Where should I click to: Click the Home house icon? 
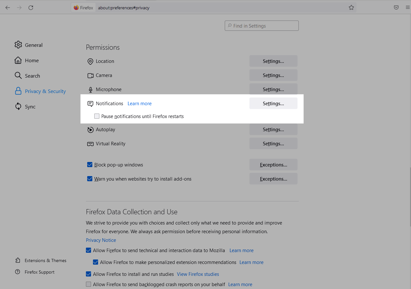pyautogui.click(x=18, y=60)
